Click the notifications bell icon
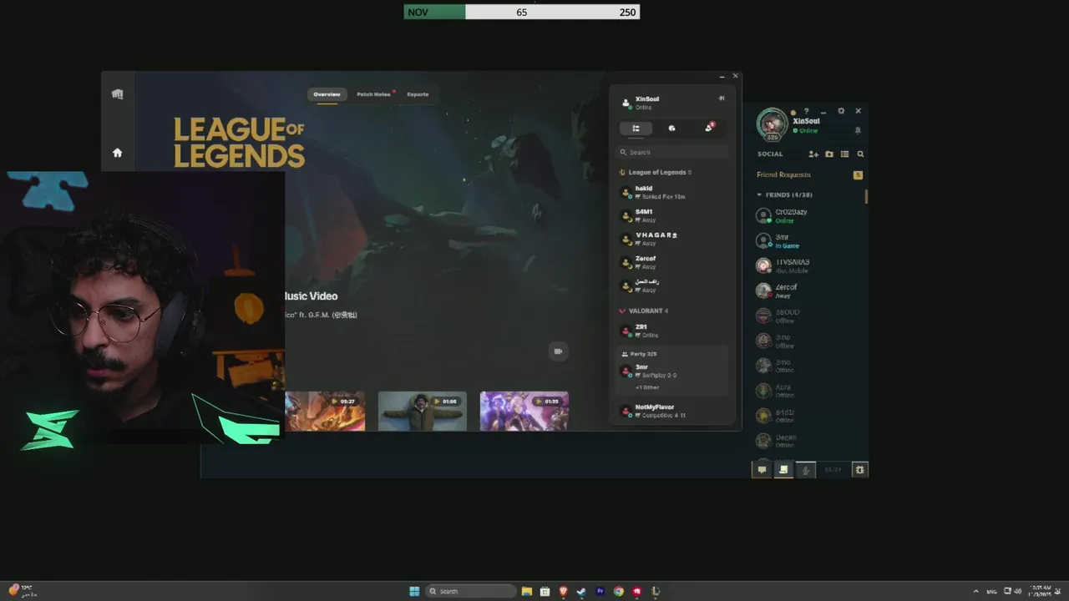The height and width of the screenshot is (601, 1069). pos(858,130)
